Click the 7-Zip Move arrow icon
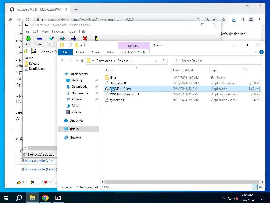The width and height of the screenshot is (270, 203). tap(74, 38)
